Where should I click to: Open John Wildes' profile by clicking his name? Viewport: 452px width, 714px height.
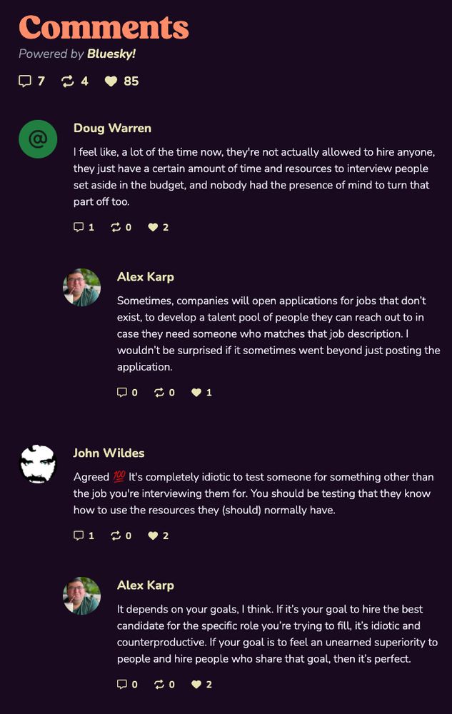(x=109, y=453)
